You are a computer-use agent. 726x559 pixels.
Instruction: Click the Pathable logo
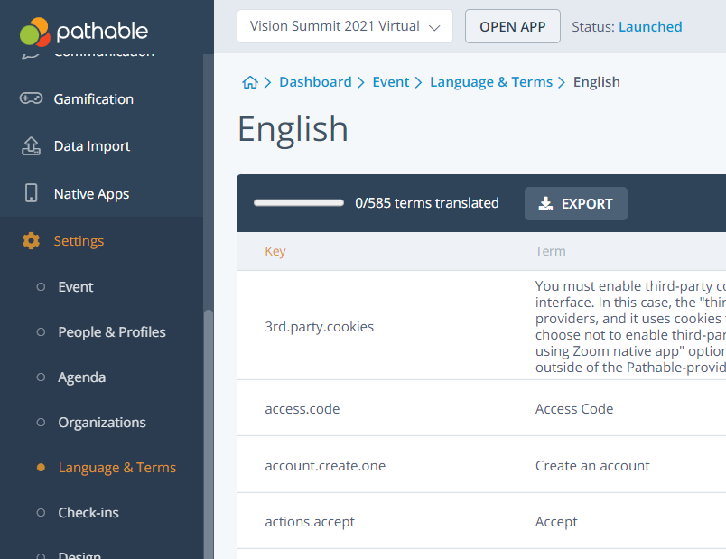click(84, 32)
